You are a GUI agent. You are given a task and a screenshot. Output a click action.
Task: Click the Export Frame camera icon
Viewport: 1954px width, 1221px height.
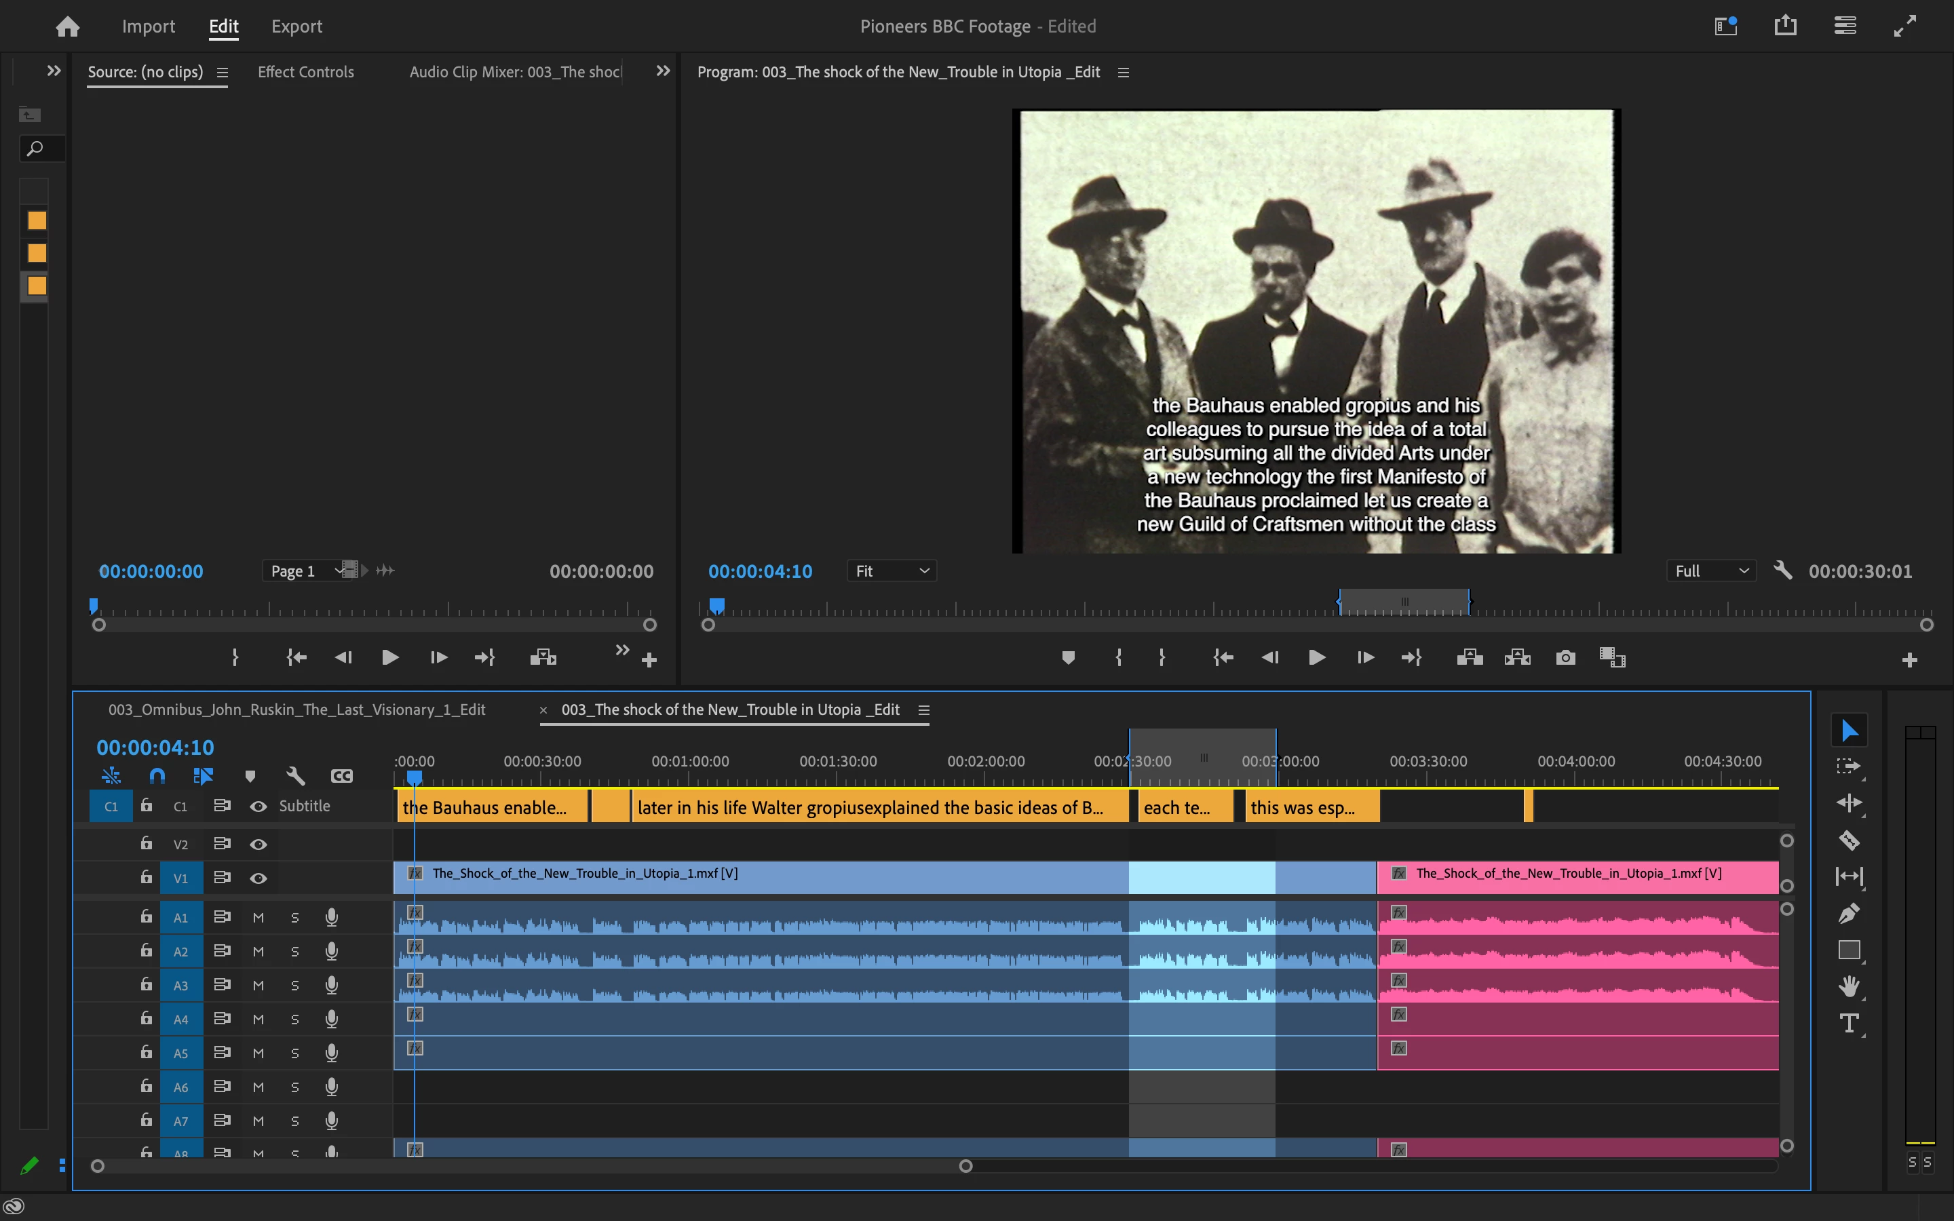(x=1565, y=657)
